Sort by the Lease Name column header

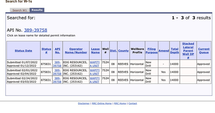(x=95, y=51)
